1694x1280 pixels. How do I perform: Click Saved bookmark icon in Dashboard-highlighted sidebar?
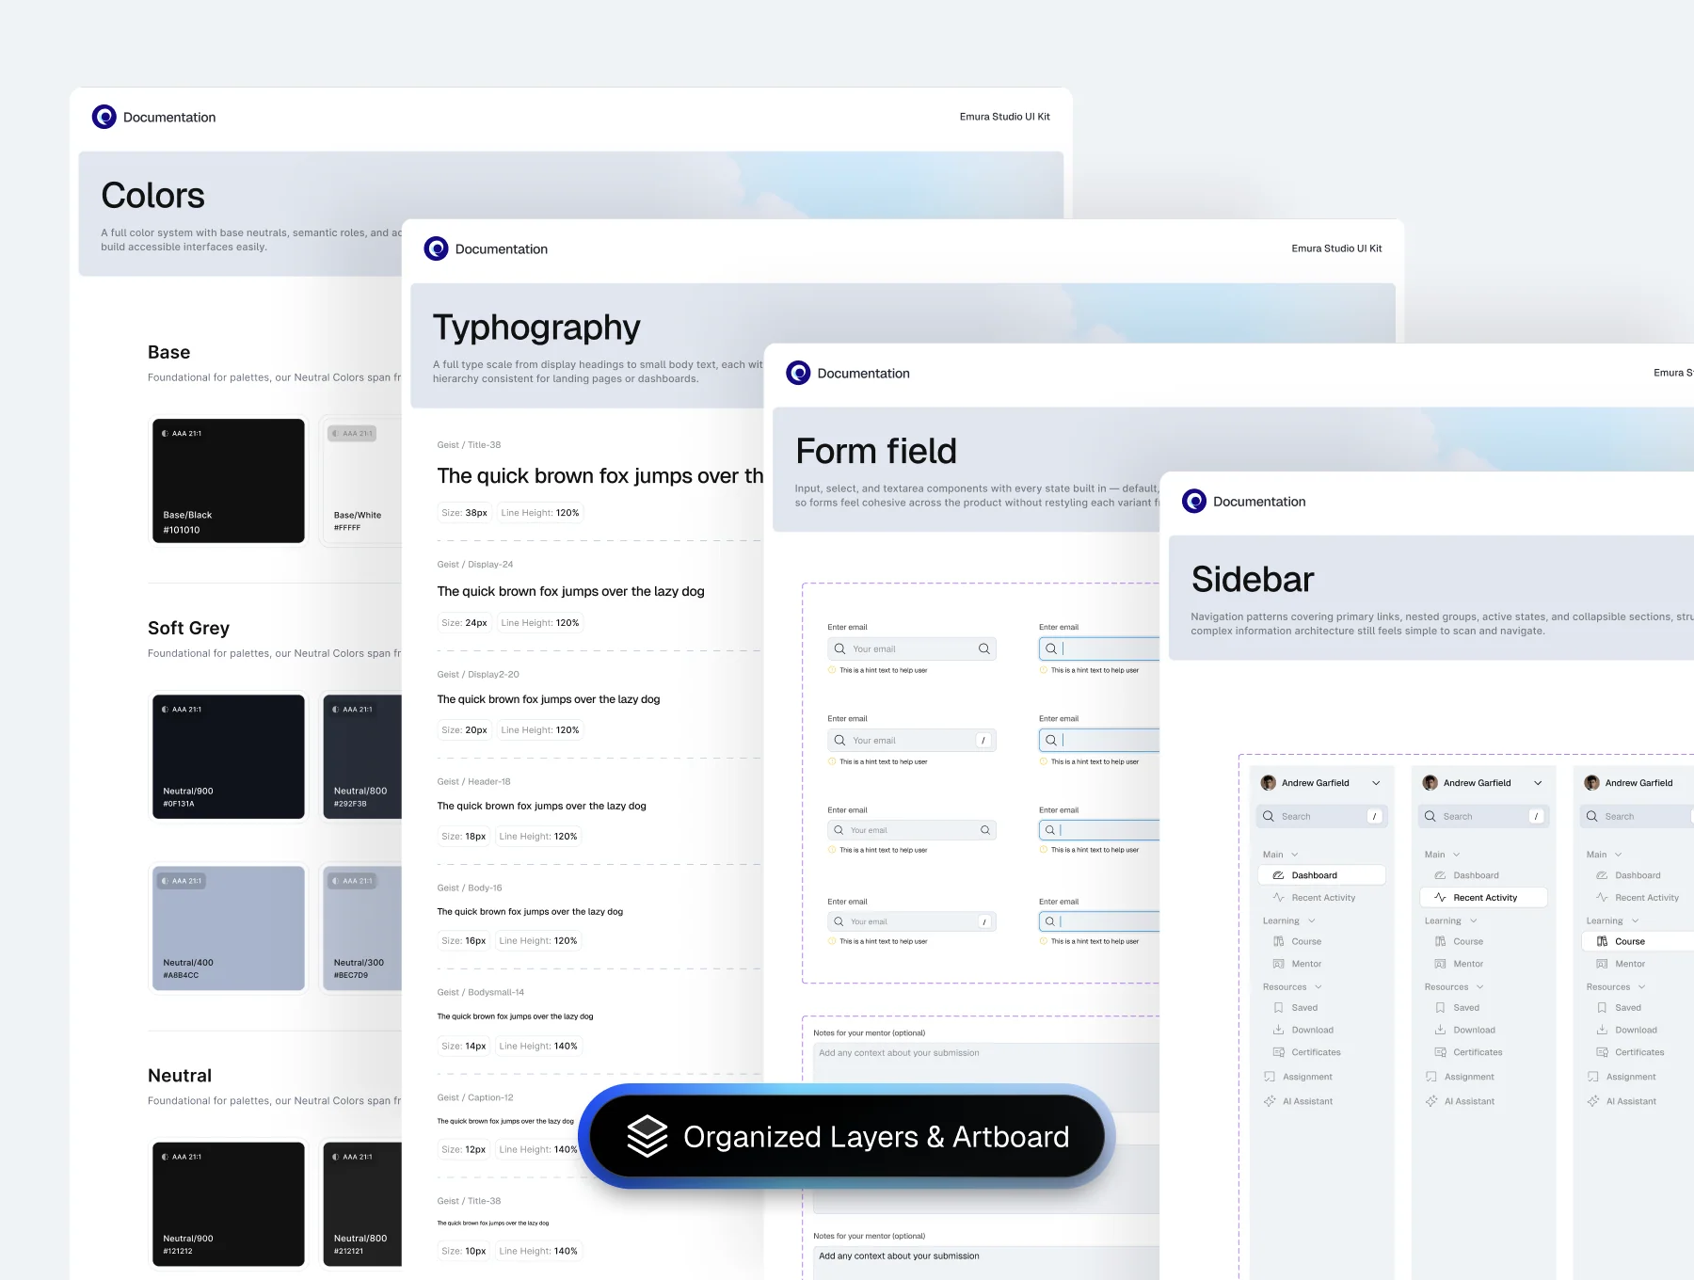coord(1278,1008)
